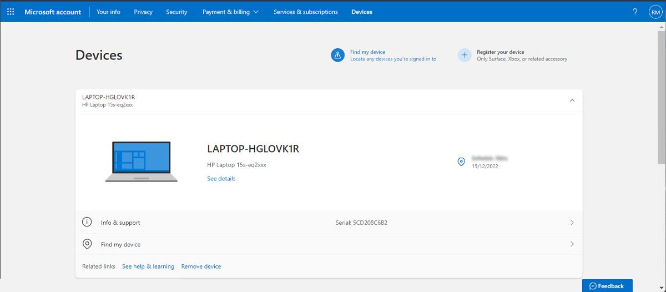Click the Remove device link

point(201,266)
